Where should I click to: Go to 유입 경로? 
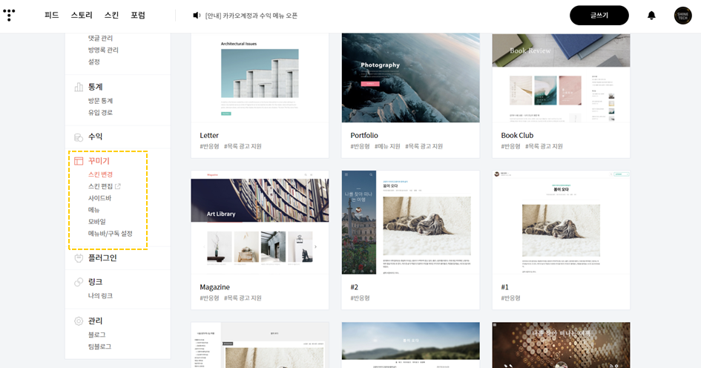100,112
